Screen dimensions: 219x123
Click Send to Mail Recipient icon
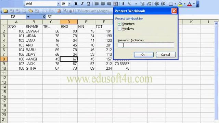point(72,11)
